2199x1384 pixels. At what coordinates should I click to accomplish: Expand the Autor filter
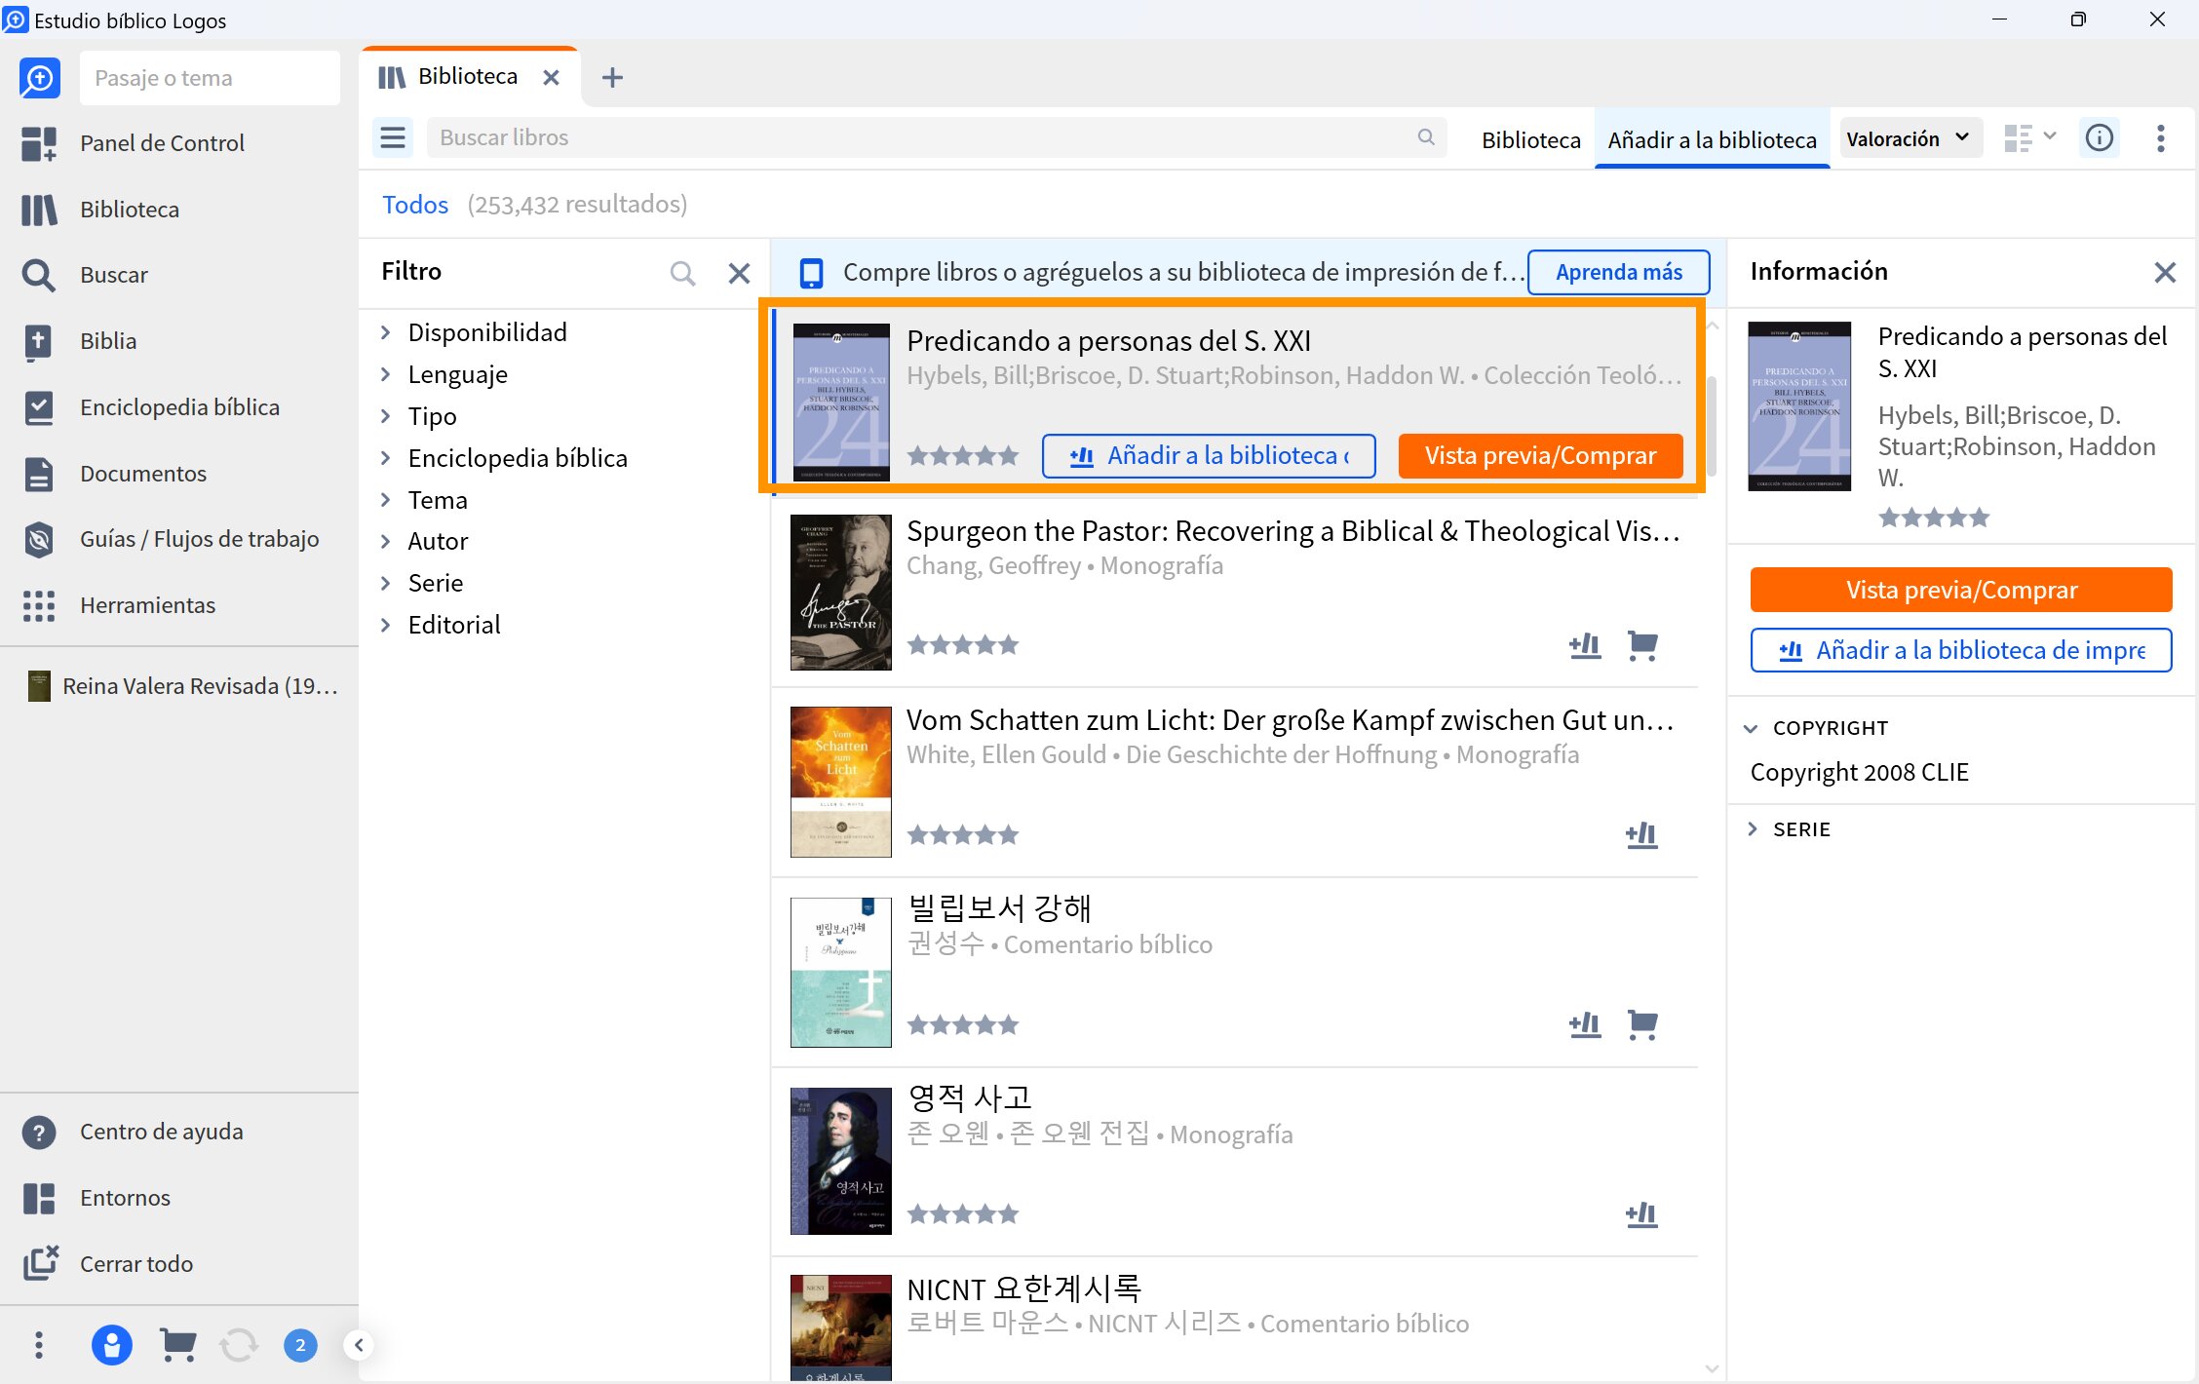point(386,541)
